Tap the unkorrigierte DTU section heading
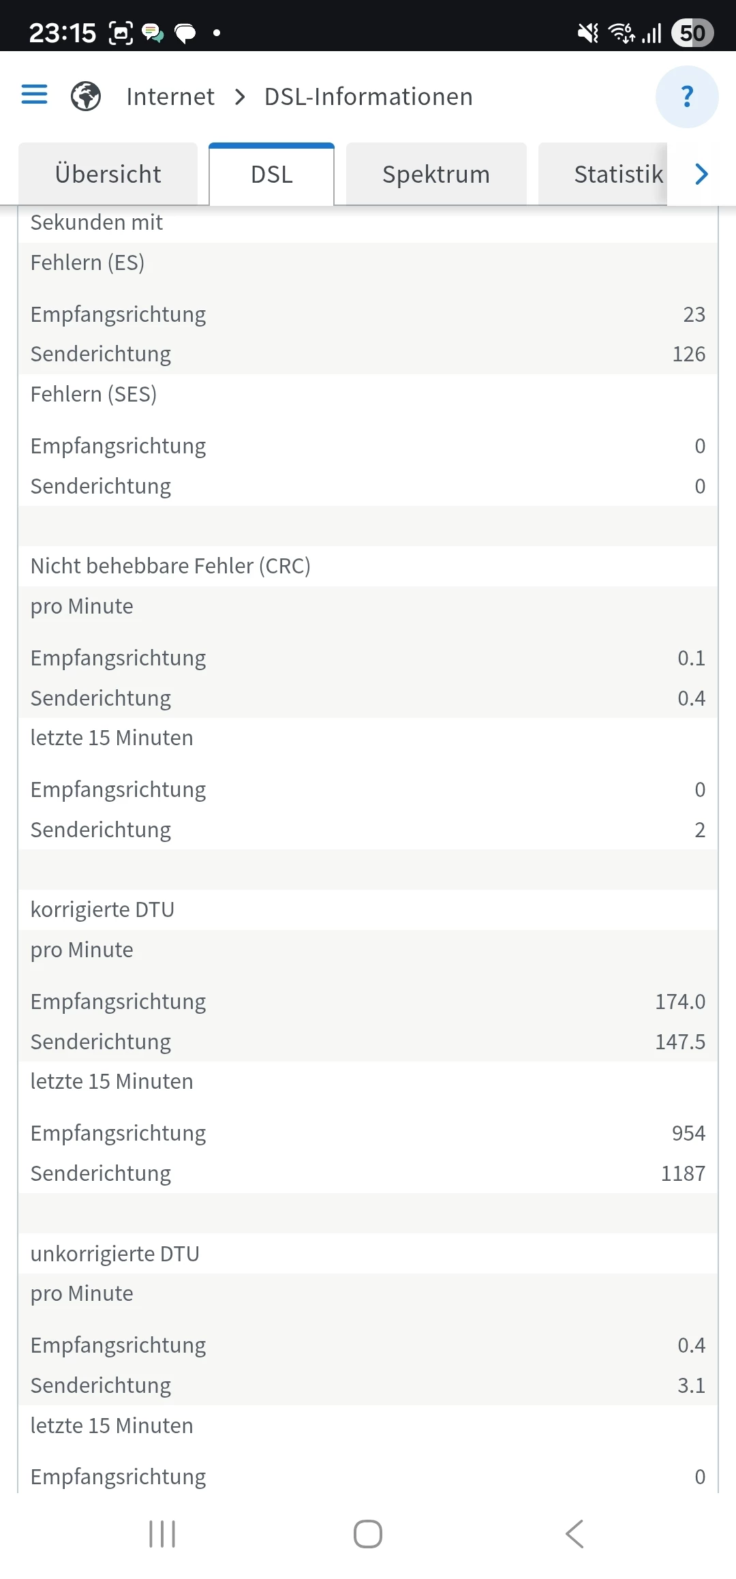 coord(114,1254)
